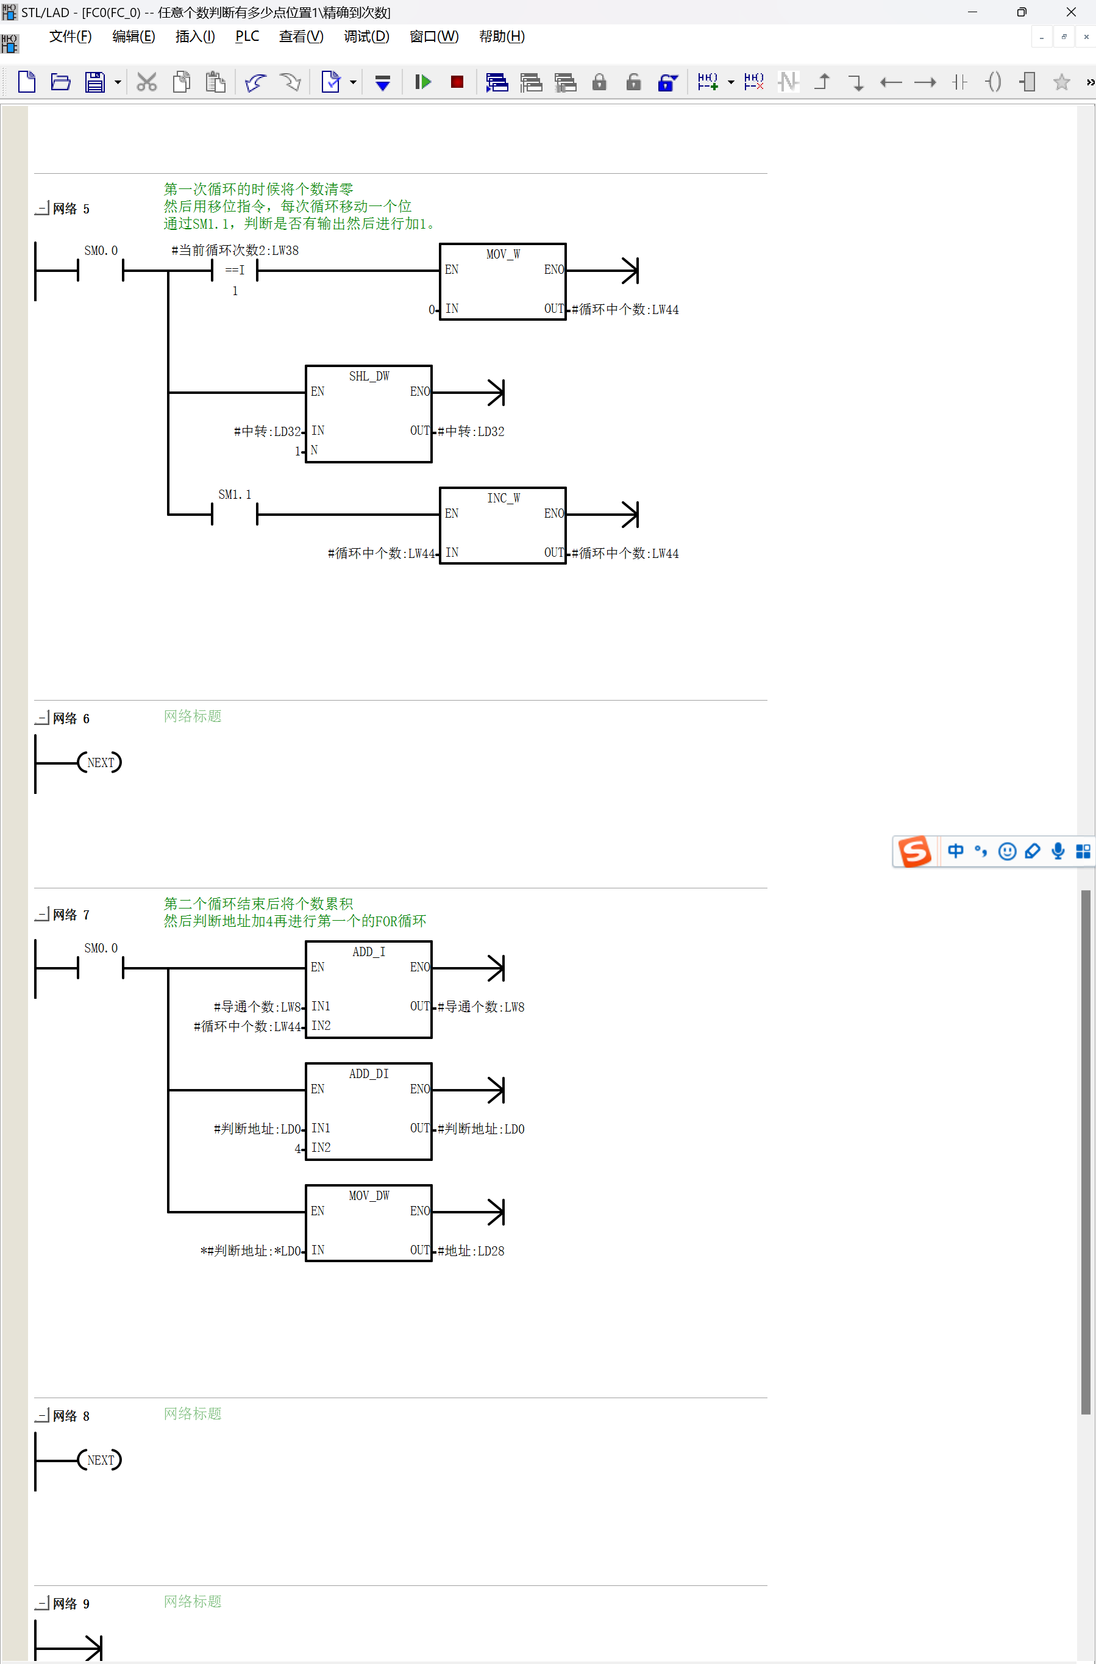Click the New file icon
1096x1664 pixels.
27,82
